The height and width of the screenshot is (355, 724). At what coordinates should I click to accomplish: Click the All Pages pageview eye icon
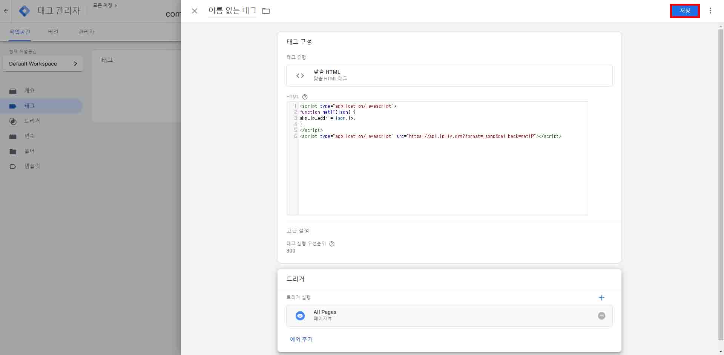click(300, 316)
